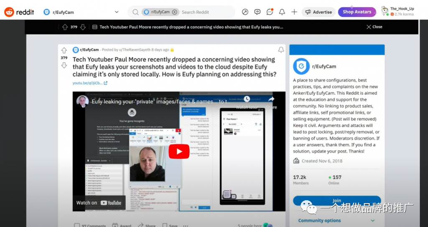Click the Shop Avatars button
This screenshot has width=428, height=227.
coord(357,12)
